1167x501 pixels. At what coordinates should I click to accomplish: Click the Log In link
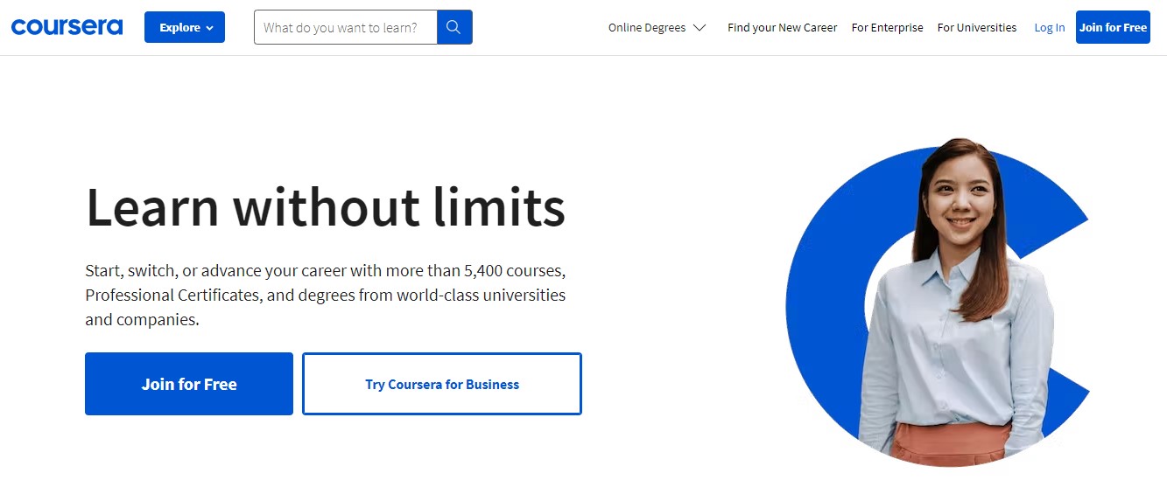(x=1049, y=27)
